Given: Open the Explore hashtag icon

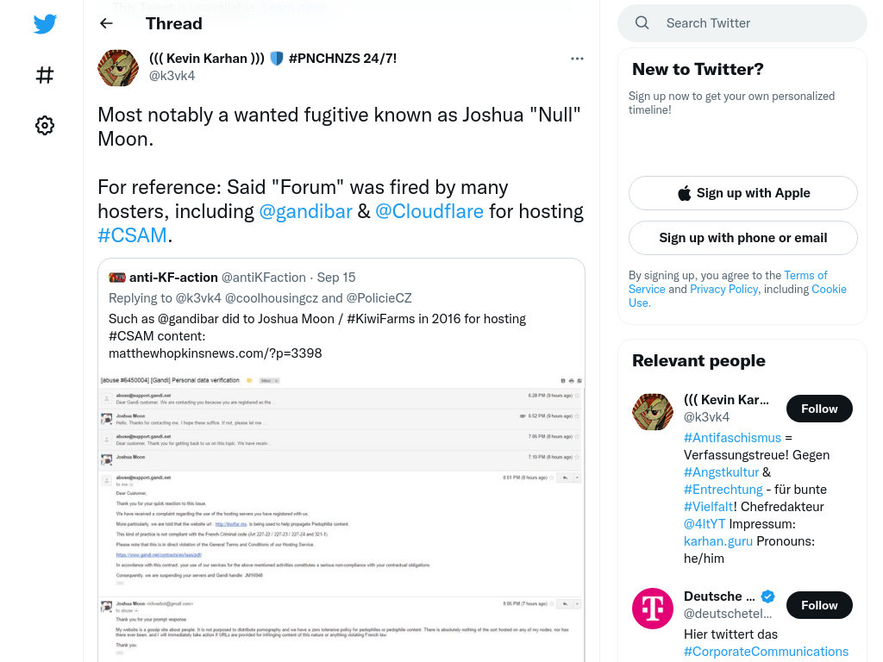Looking at the screenshot, I should point(45,75).
